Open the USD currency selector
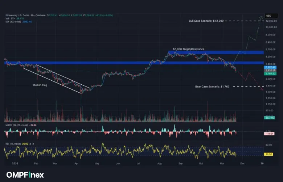283x182 pixels. (268, 16)
